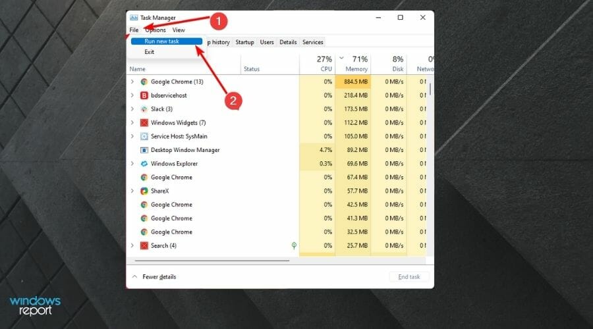
Task: Click the horizontal scrollbar of the process list
Action: [212, 261]
